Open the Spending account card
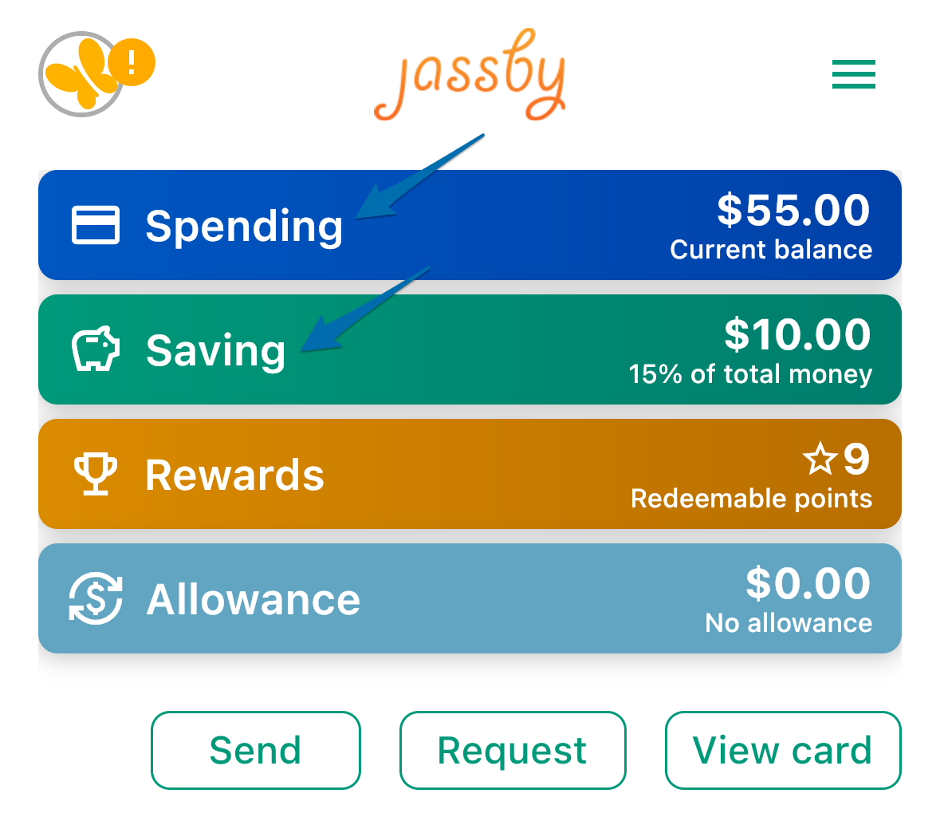Image resolution: width=940 pixels, height=817 pixels. 470,225
